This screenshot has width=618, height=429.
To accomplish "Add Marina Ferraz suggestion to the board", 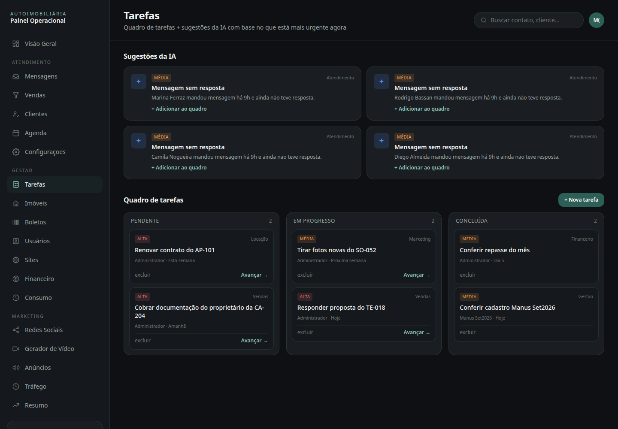I will [179, 109].
